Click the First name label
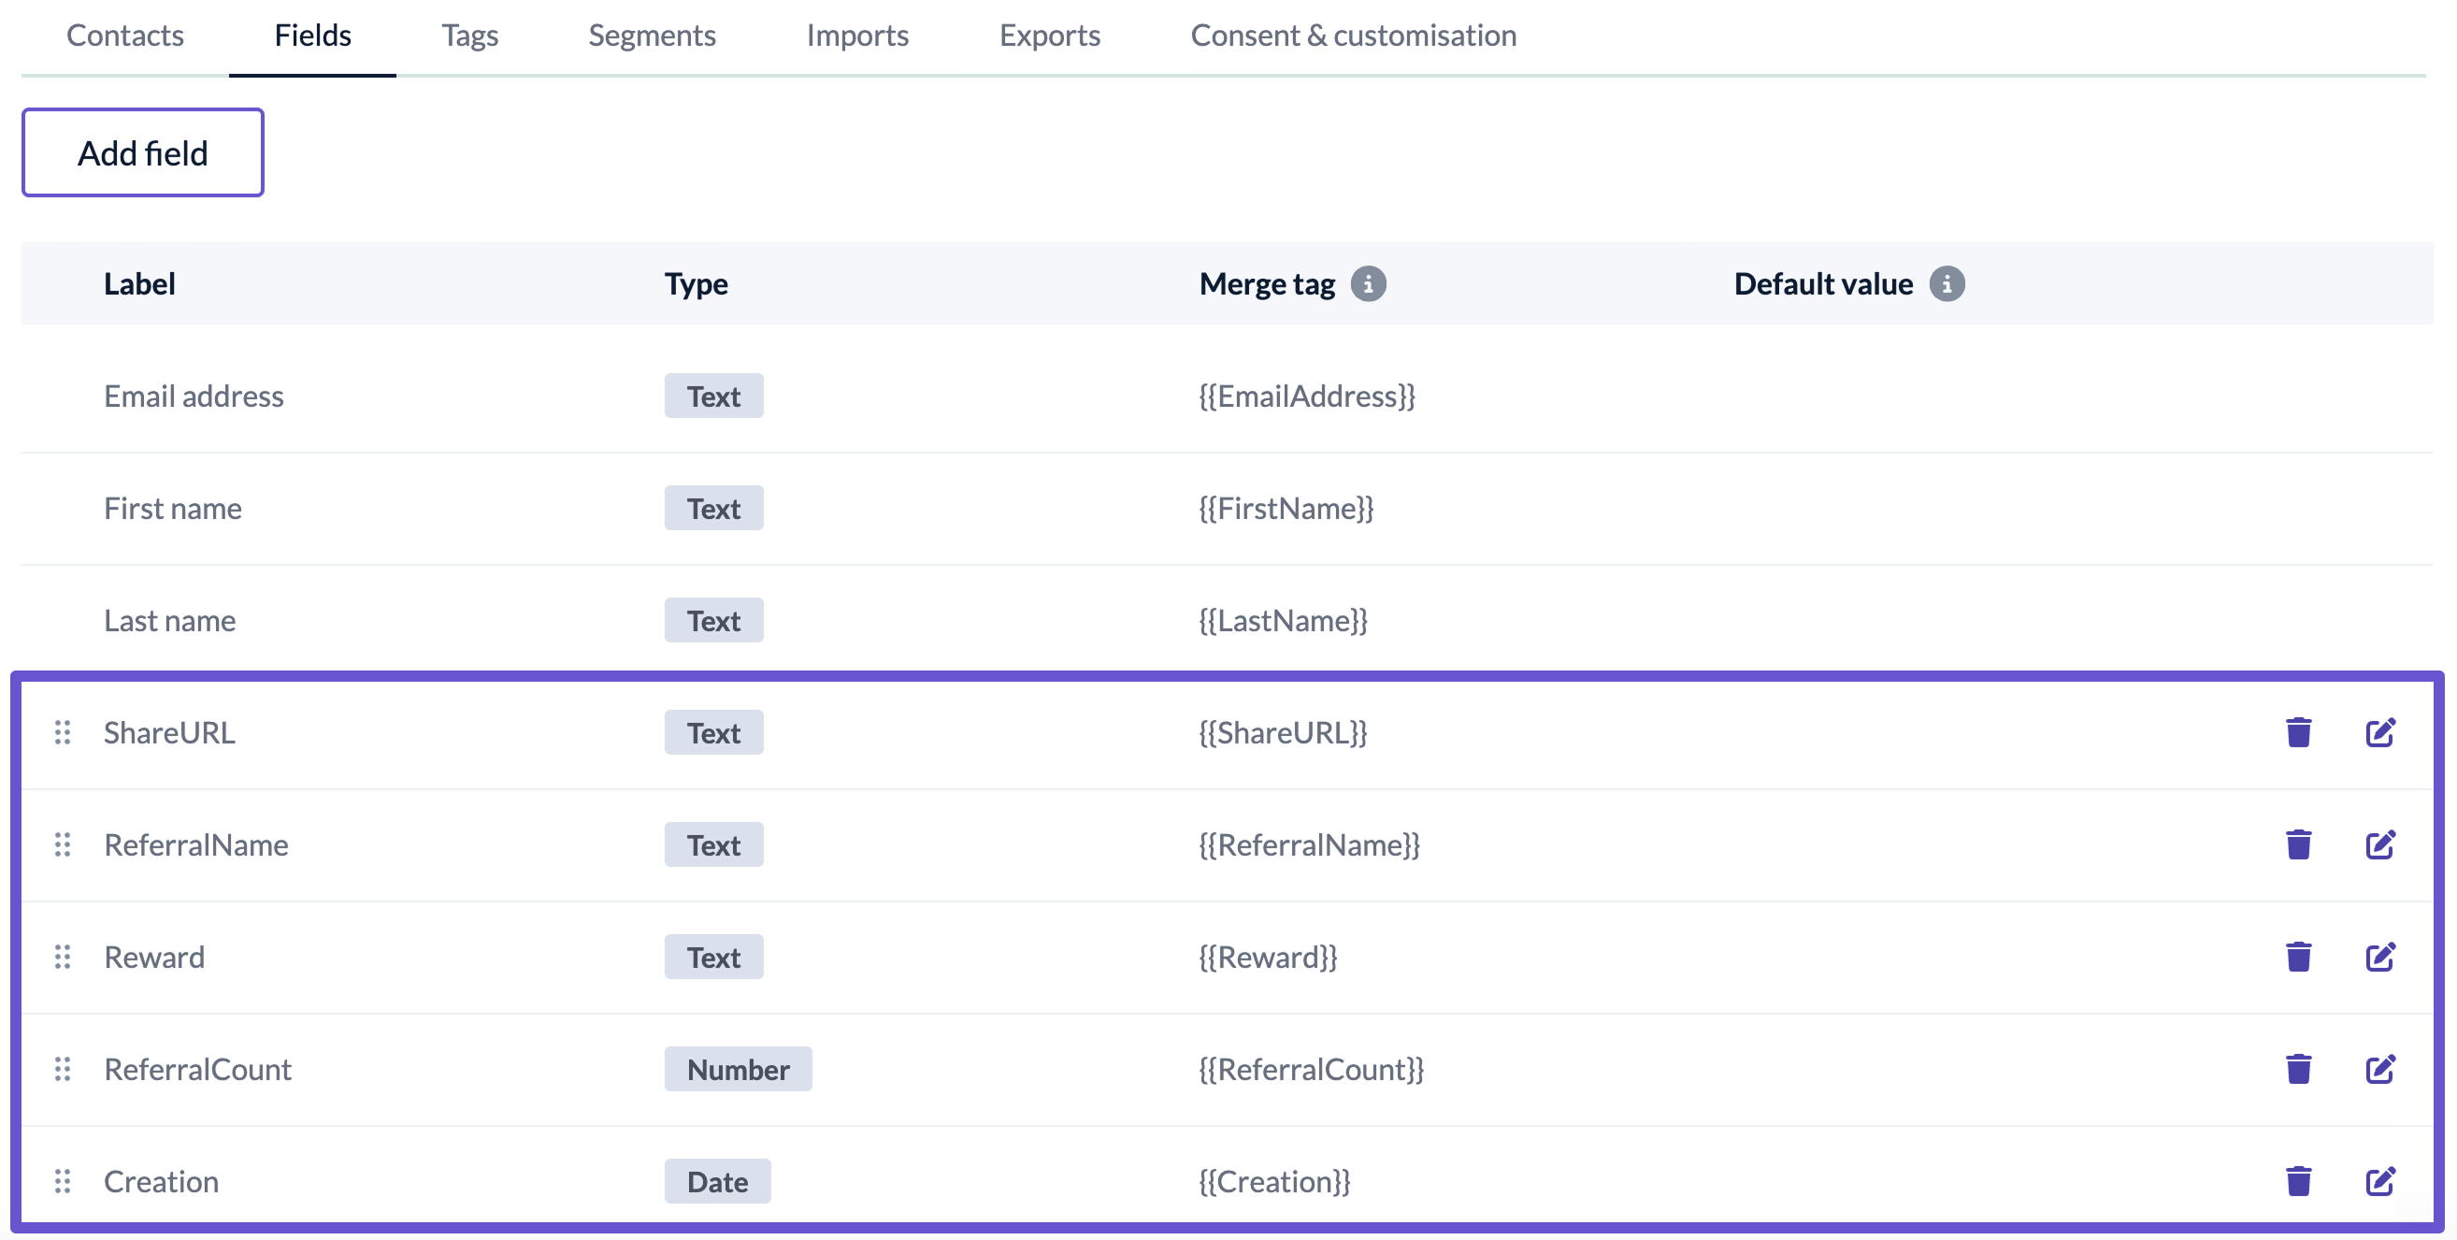 (x=173, y=509)
